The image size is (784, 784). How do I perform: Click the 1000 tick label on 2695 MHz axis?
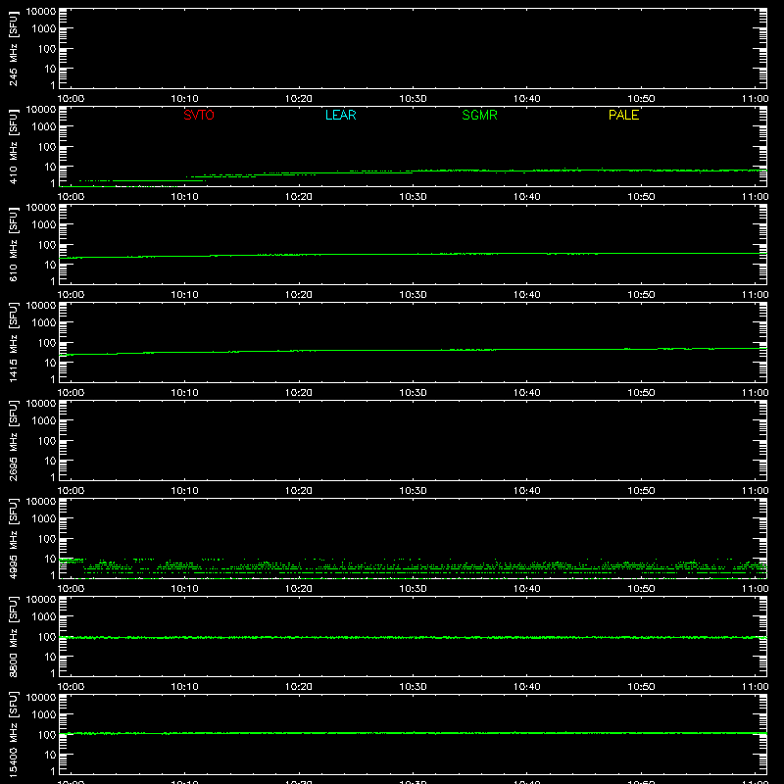44,421
